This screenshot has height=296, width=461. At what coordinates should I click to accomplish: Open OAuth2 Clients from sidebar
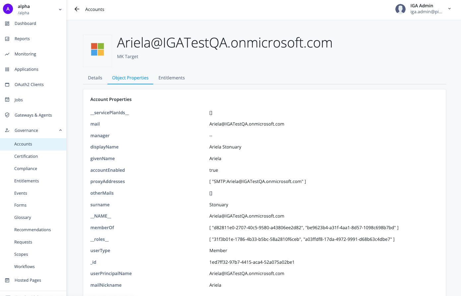29,84
